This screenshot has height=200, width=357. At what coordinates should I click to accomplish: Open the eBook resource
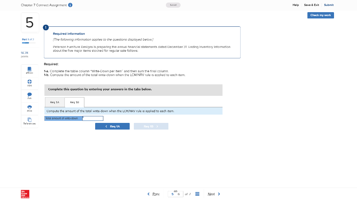[29, 70]
